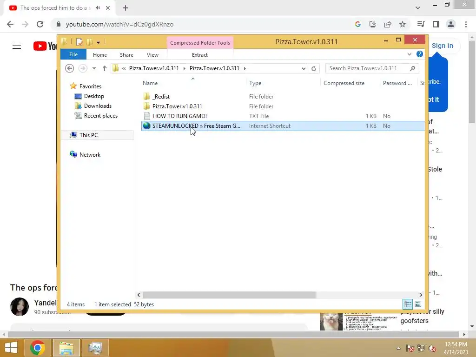476x357 pixels.
Task: Open Windows Start button
Action: (11, 348)
